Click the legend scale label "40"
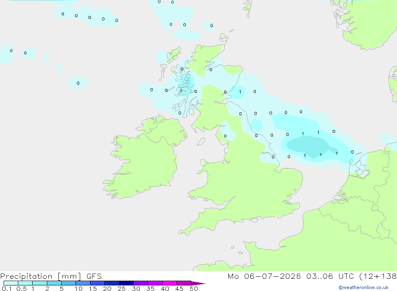The height and width of the screenshot is (291, 397). tap(165, 289)
